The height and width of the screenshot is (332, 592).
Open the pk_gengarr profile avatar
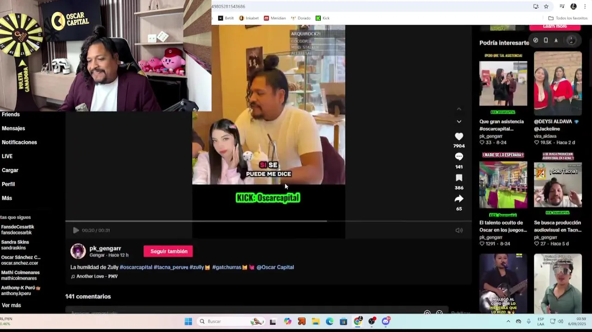coord(78,251)
